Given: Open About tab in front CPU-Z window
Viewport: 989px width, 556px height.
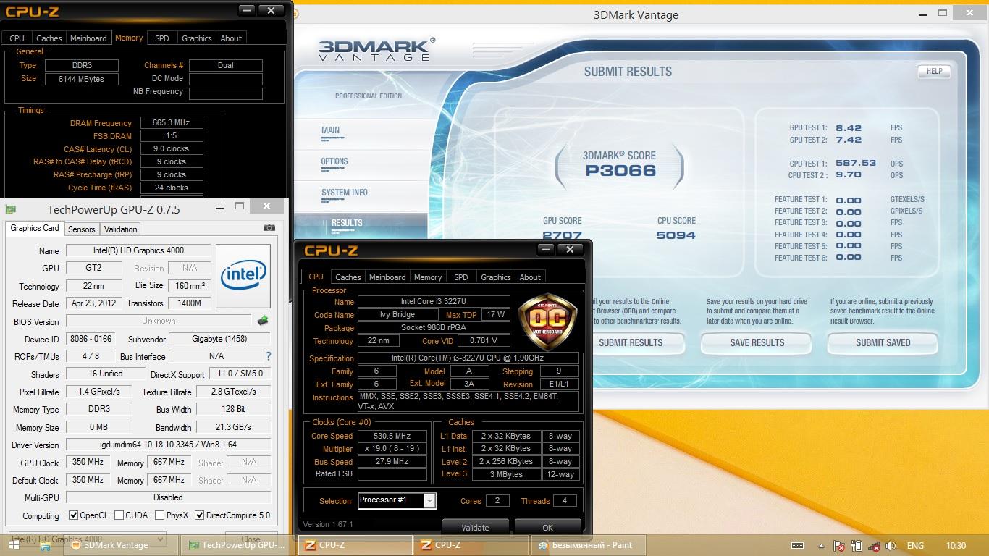Looking at the screenshot, I should click(x=530, y=277).
